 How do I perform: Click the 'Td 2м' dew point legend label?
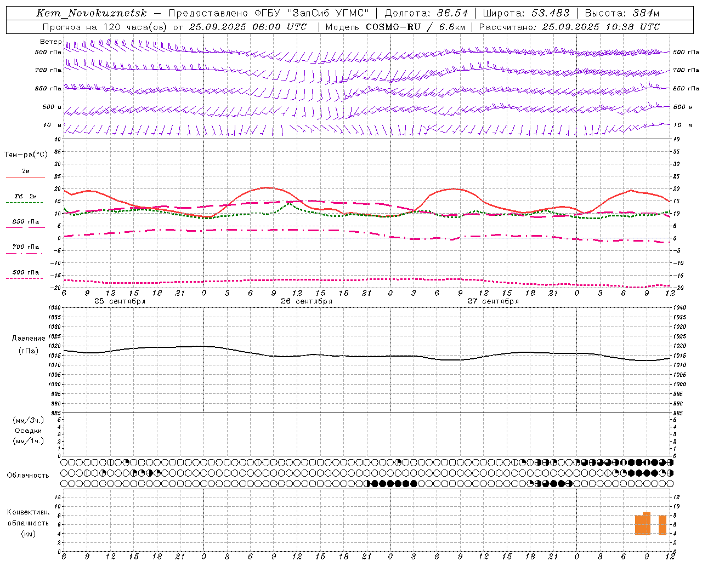pos(26,196)
